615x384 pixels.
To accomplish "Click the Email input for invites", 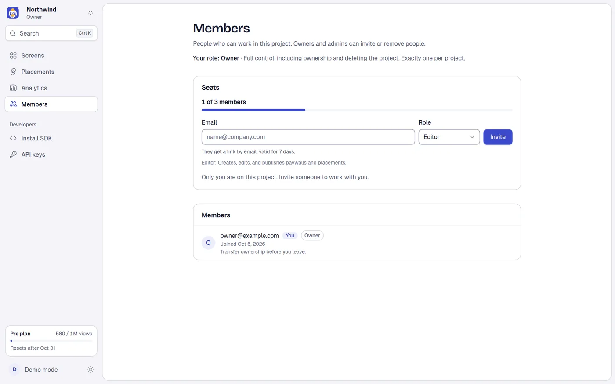I will pos(308,137).
